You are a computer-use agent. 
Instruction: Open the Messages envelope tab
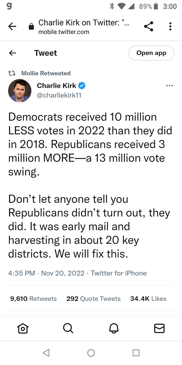tap(159, 328)
